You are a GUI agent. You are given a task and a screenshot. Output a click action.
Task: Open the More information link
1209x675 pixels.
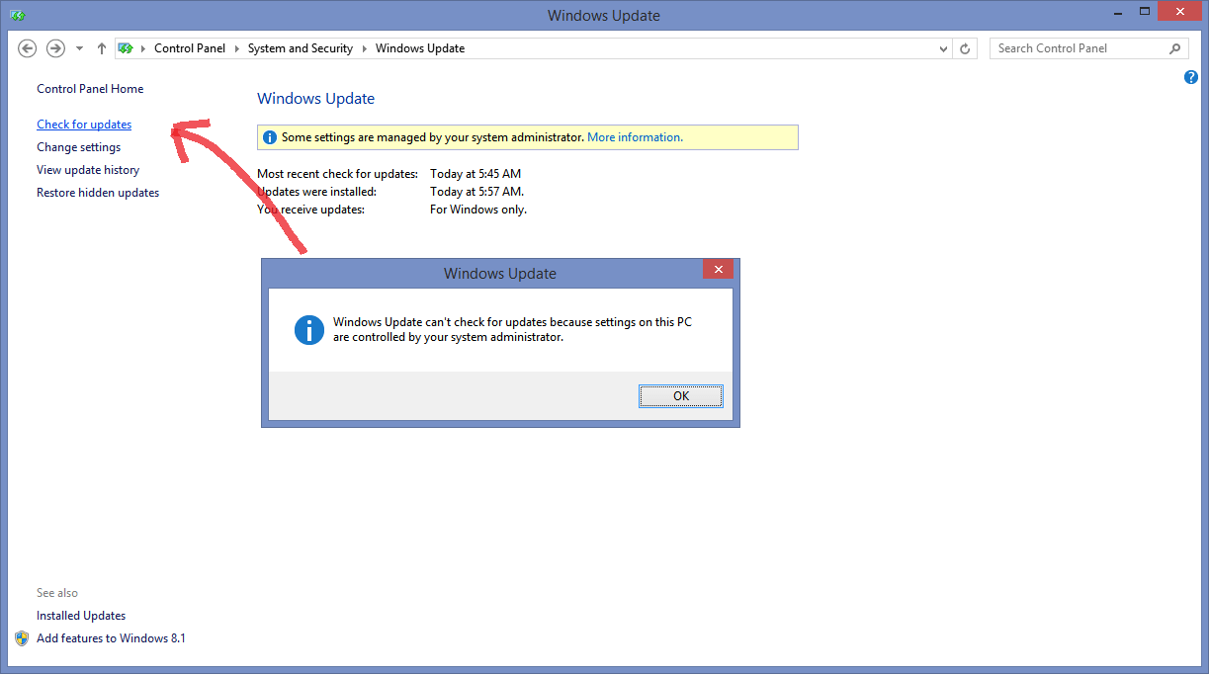pos(635,137)
